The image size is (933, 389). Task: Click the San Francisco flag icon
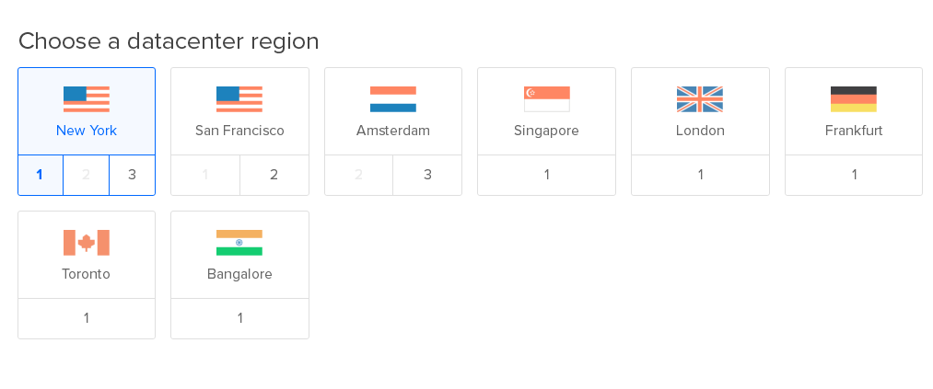239,98
